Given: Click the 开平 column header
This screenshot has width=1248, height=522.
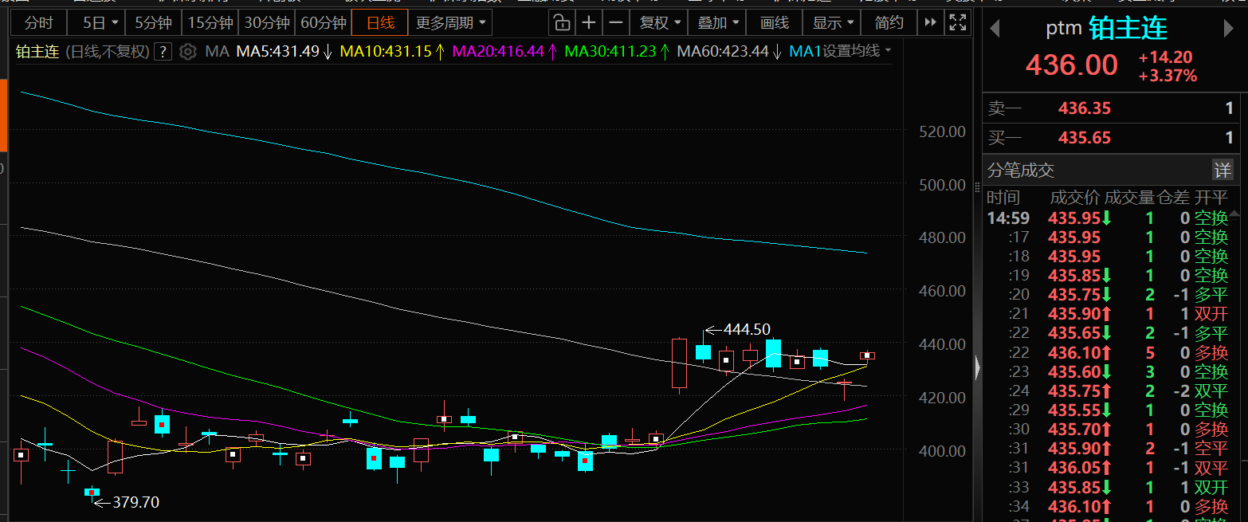Looking at the screenshot, I should click(x=1211, y=198).
